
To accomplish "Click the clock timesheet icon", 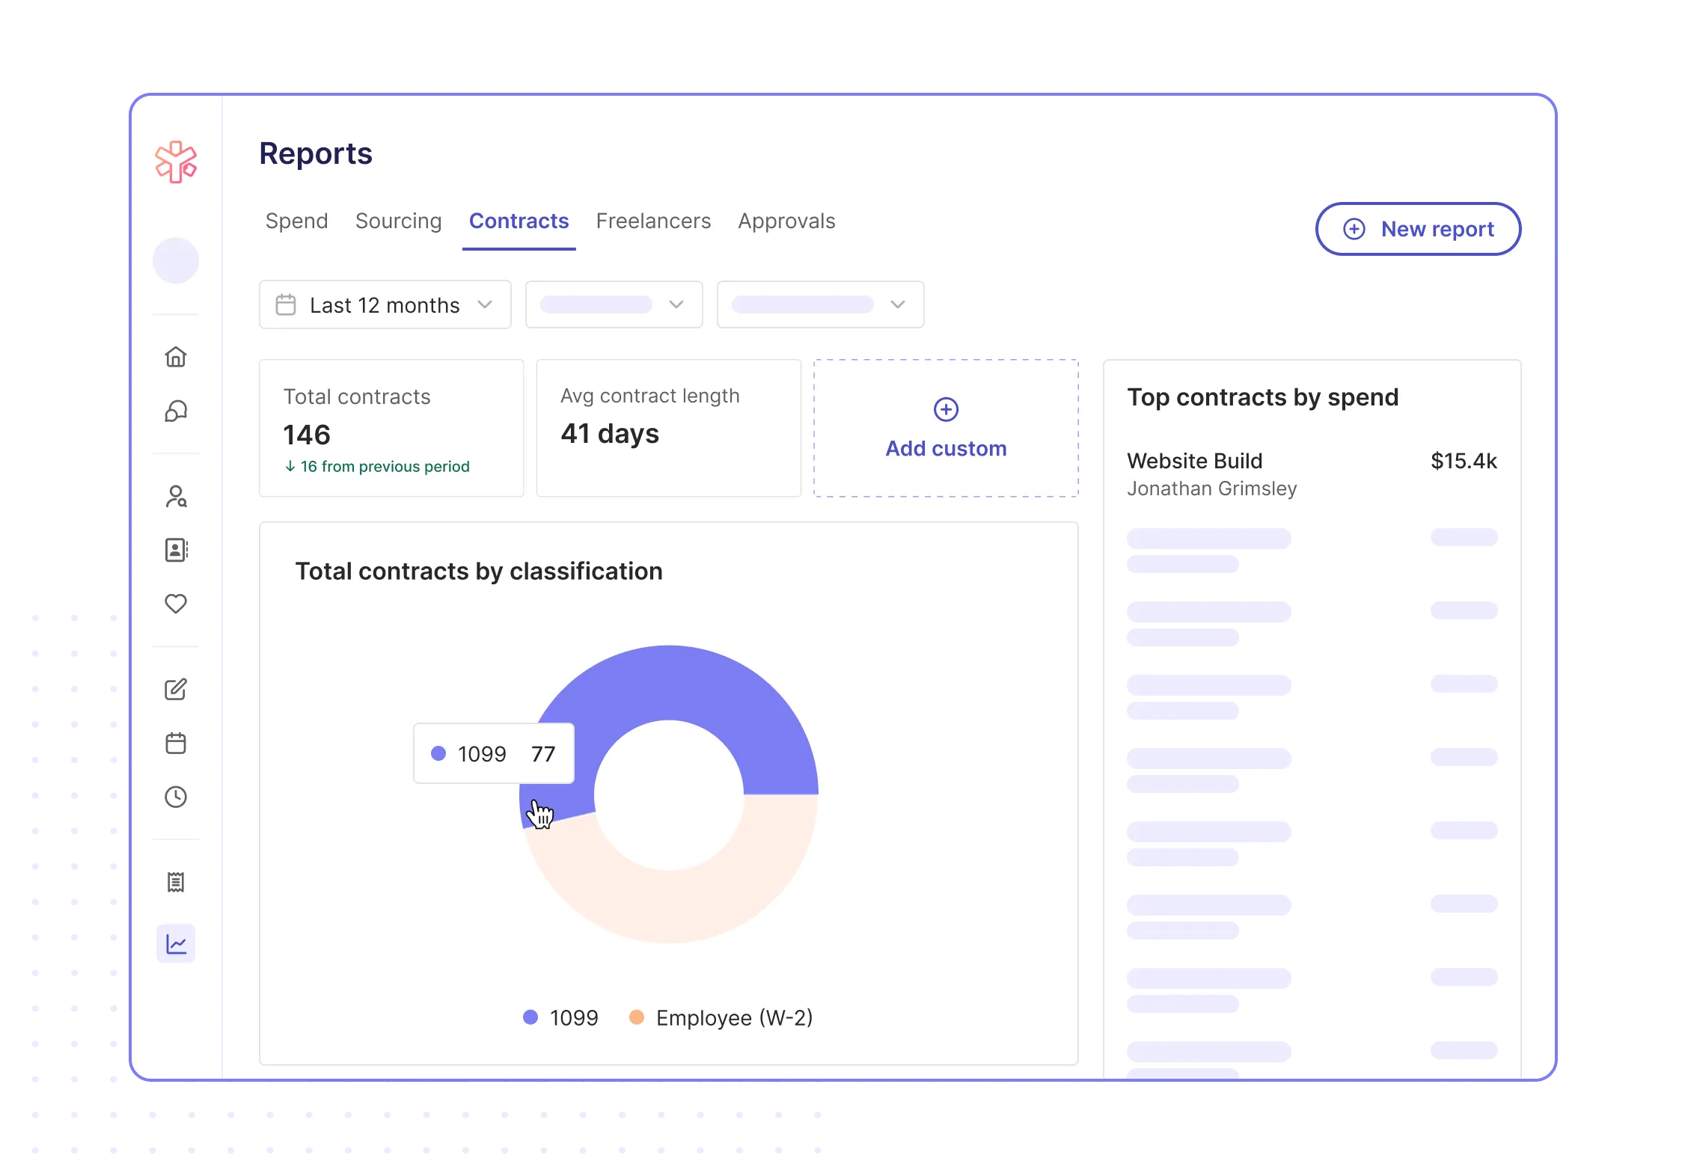I will coord(176,797).
